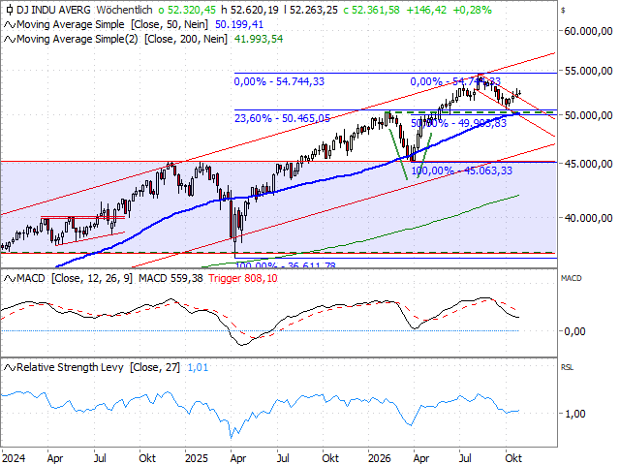Image resolution: width=620 pixels, height=465 pixels.
Task: Click the Wöchentlich interval label
Action: 124,10
